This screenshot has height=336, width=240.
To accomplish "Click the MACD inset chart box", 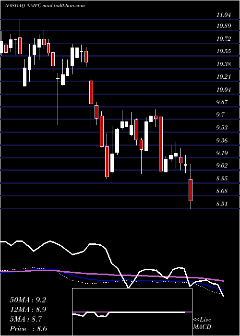I will 132,312.
